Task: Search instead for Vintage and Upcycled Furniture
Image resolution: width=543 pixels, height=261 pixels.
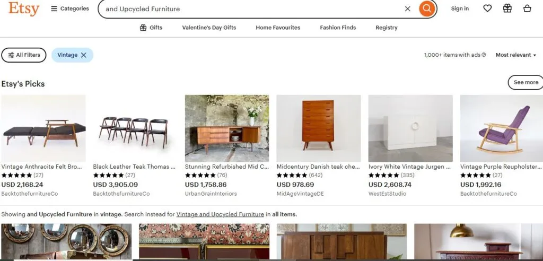Action: coord(220,214)
